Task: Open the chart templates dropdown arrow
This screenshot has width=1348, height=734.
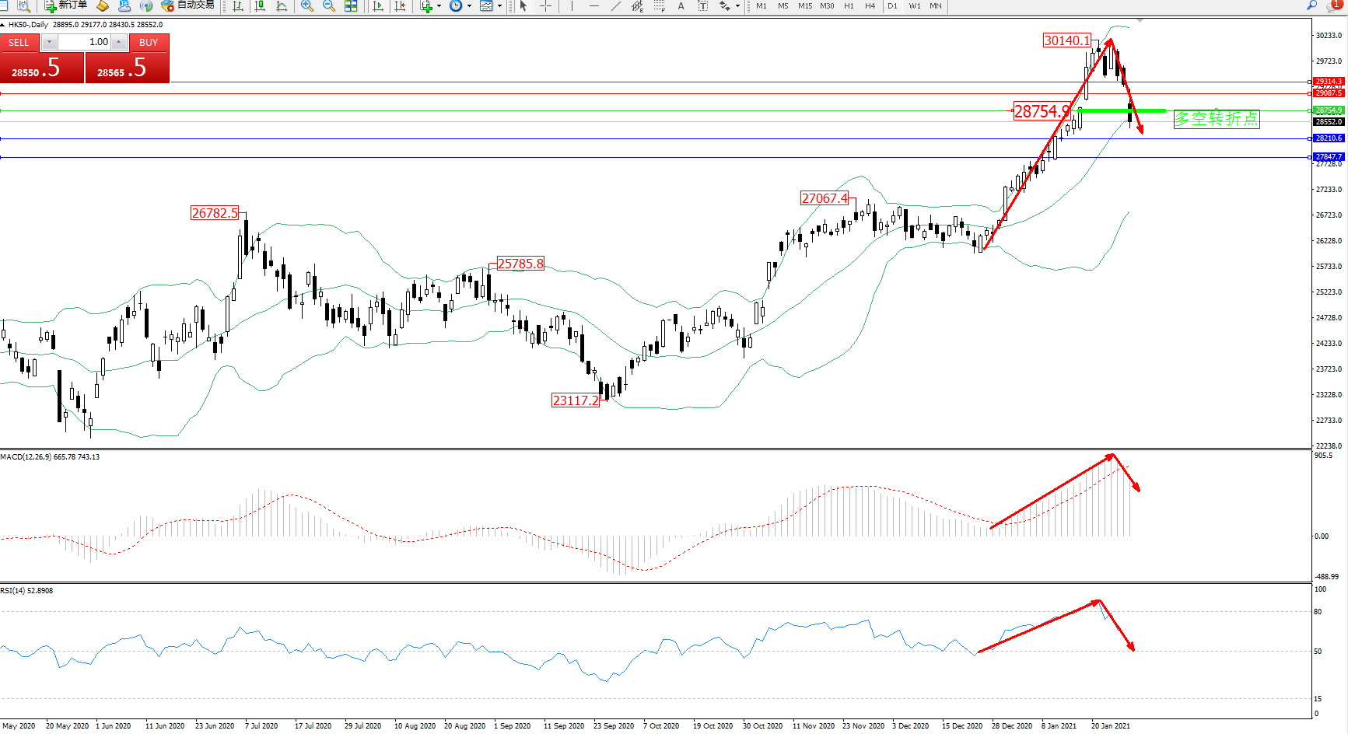Action: (x=499, y=5)
